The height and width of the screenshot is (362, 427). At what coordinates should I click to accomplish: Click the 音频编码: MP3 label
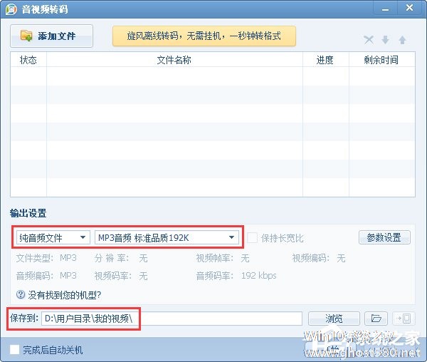tap(46, 276)
